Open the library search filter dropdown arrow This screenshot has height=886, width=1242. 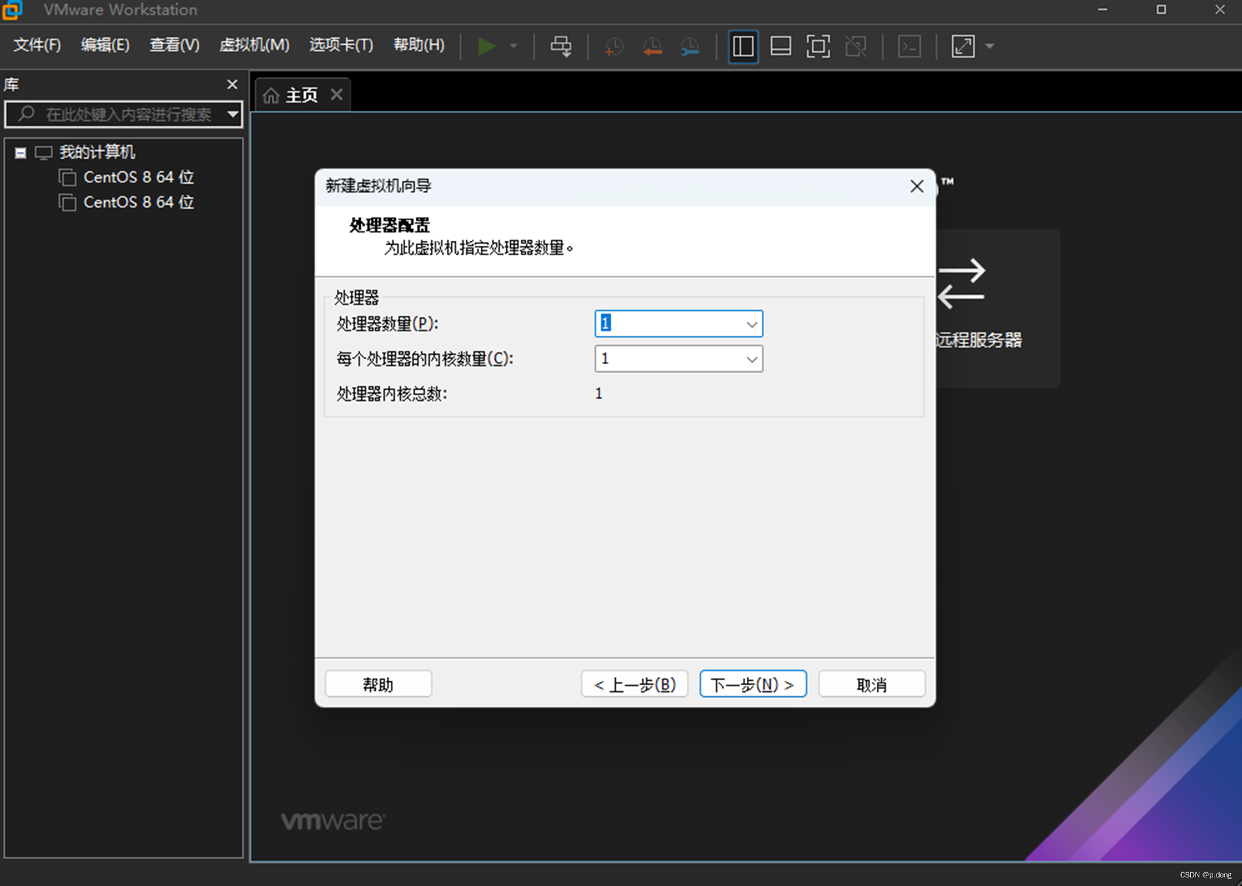click(232, 114)
